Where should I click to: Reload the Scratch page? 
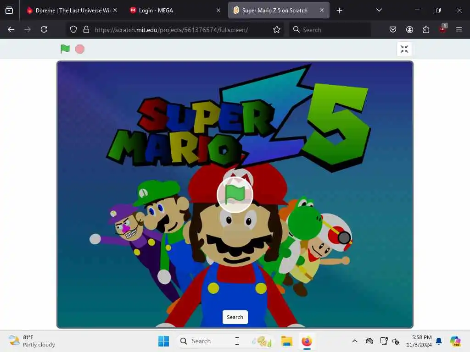pyautogui.click(x=44, y=29)
